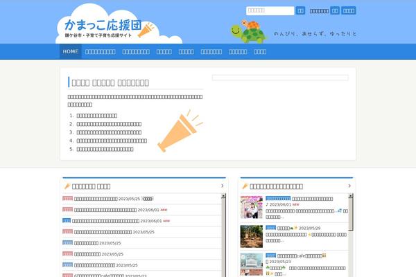This screenshot has width=416, height=277.
Task: Expand the news list panel header chevron
Action: (x=223, y=186)
